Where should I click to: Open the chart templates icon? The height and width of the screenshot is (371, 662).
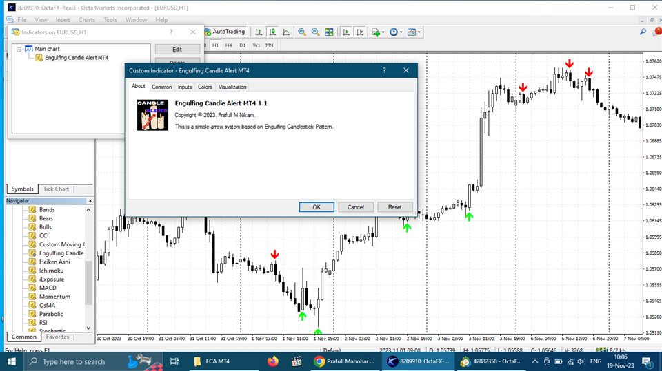[412, 32]
